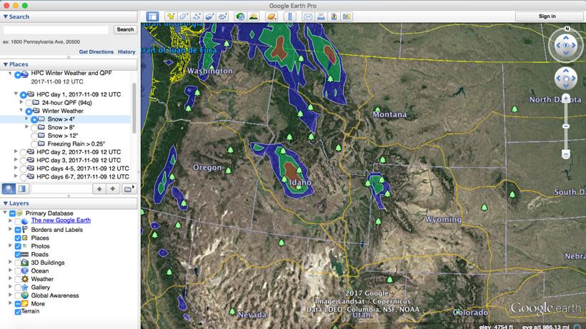Screen dimensions: 586x329
Task: Toggle the sunlight across landscape icon
Action: (253, 16)
